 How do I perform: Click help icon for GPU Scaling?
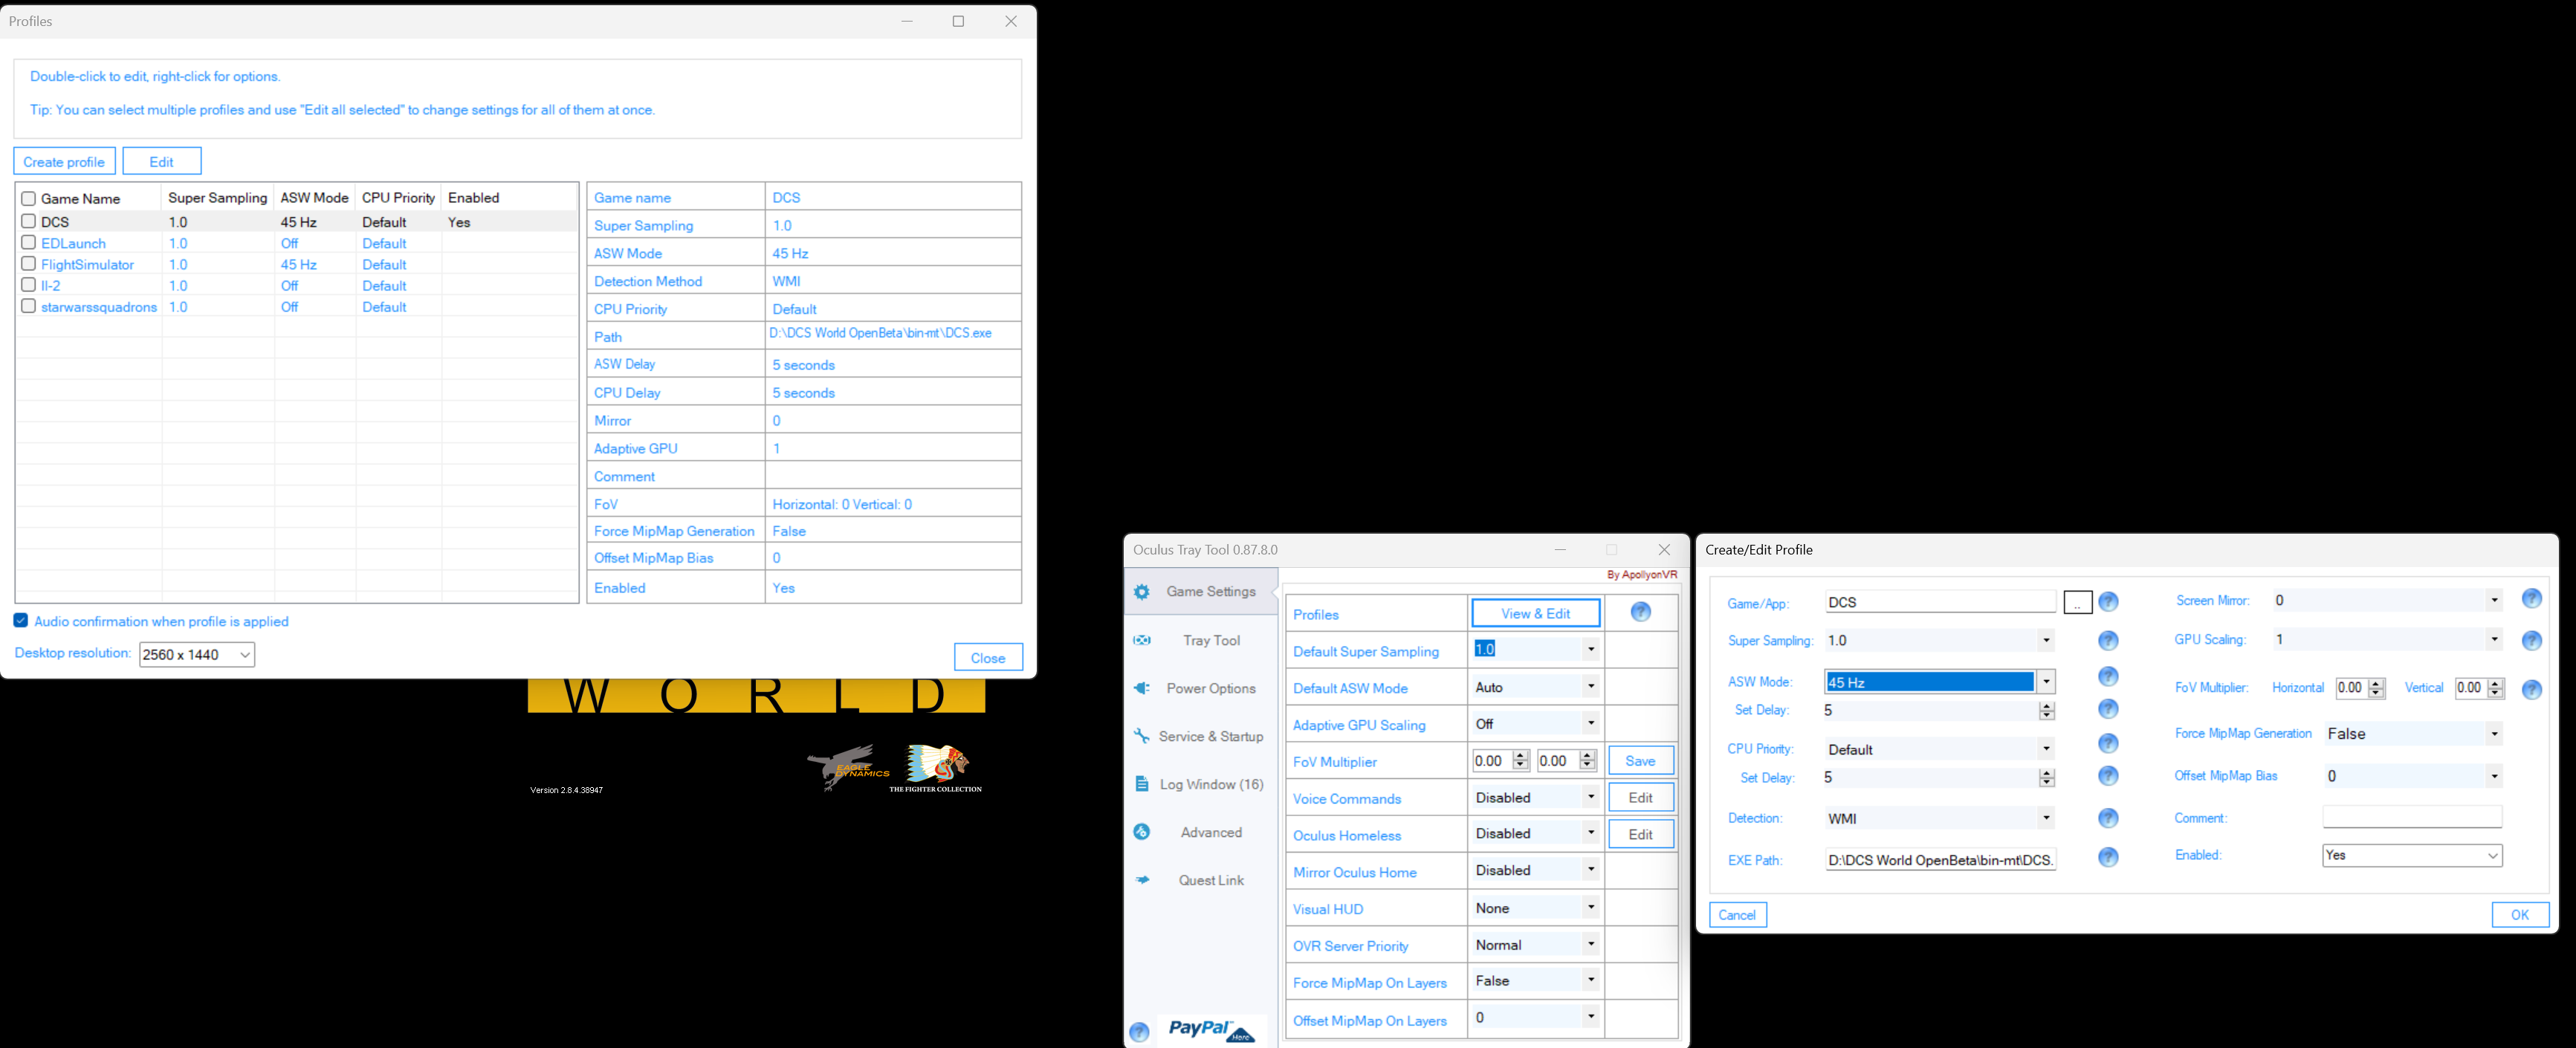pyautogui.click(x=2531, y=640)
